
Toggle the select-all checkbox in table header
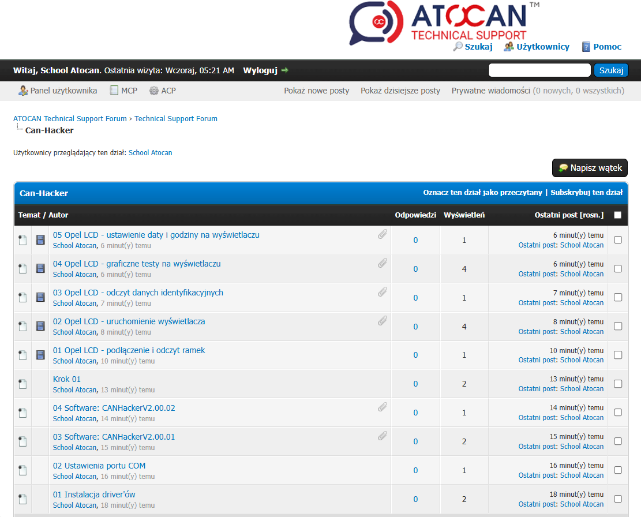pyautogui.click(x=618, y=215)
